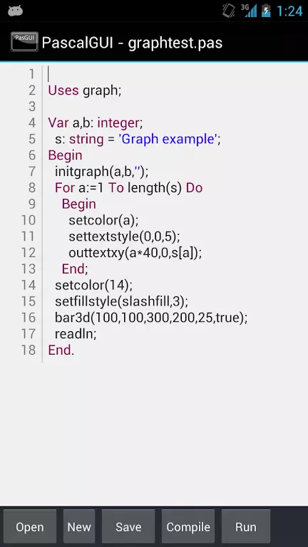This screenshot has width=308, height=547.
Task: Tap the vibrate mode status icon
Action: pyautogui.click(x=229, y=11)
